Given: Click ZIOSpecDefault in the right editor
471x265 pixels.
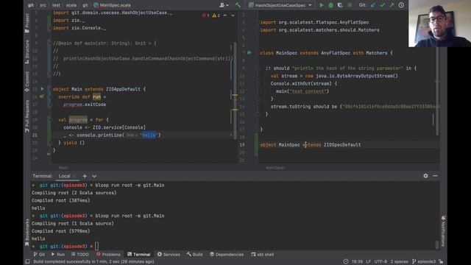Looking at the screenshot, I should (x=342, y=145).
